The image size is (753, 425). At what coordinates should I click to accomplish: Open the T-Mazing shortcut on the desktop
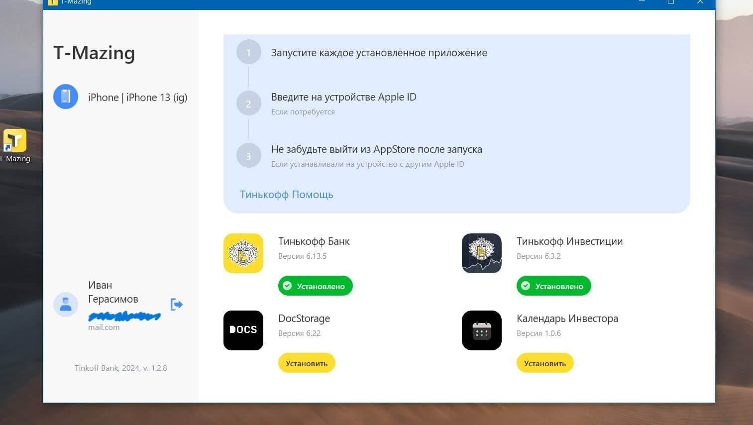tap(15, 141)
